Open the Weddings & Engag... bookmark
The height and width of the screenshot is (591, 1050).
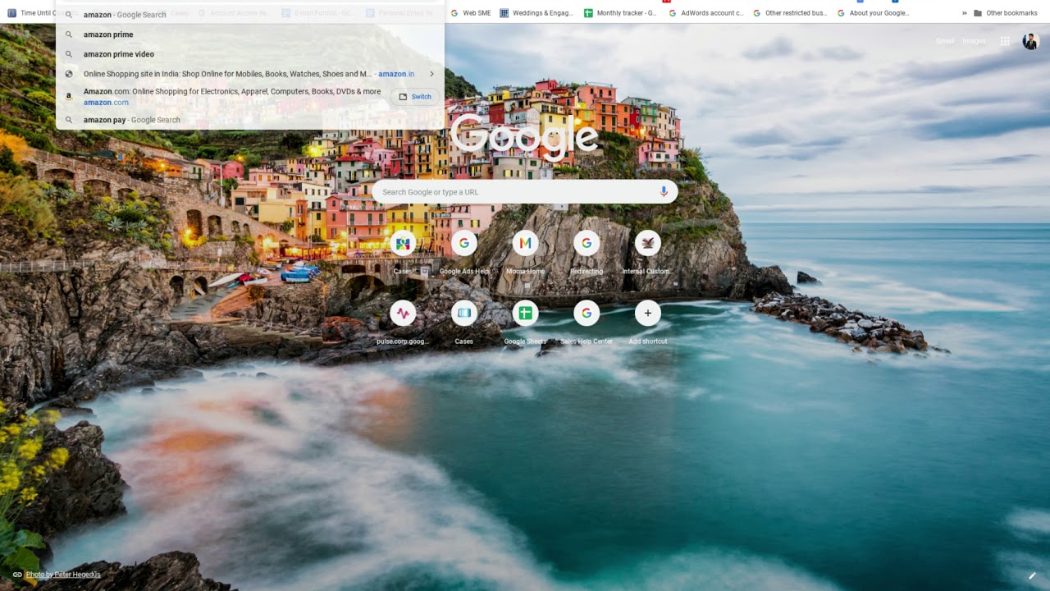(x=536, y=13)
